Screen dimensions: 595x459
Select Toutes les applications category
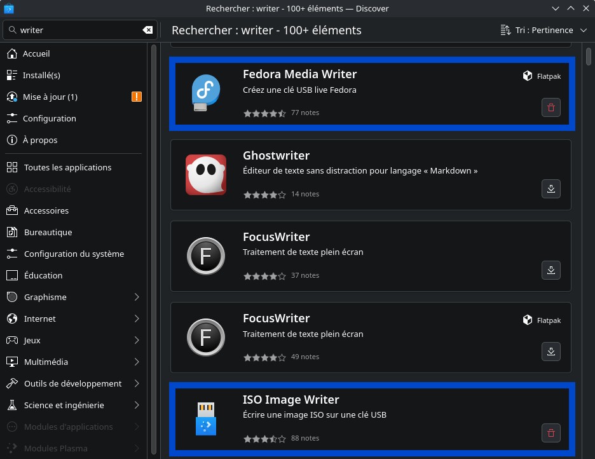[x=74, y=167]
